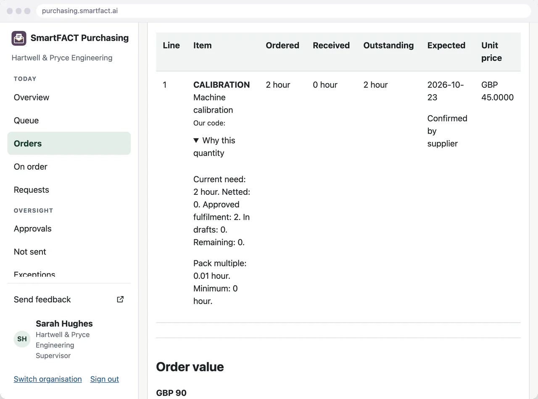The width and height of the screenshot is (538, 399).
Task: Open the Queue page
Action: [69, 121]
